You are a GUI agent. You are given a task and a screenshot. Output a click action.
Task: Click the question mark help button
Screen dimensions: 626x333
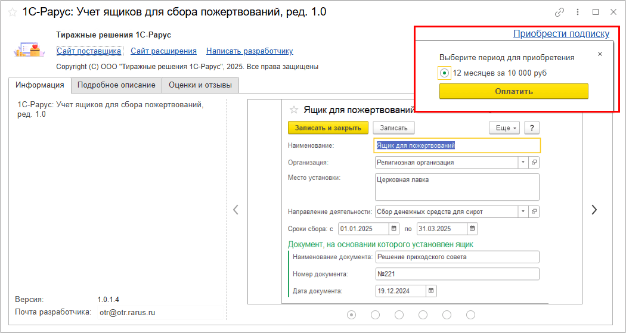(532, 128)
